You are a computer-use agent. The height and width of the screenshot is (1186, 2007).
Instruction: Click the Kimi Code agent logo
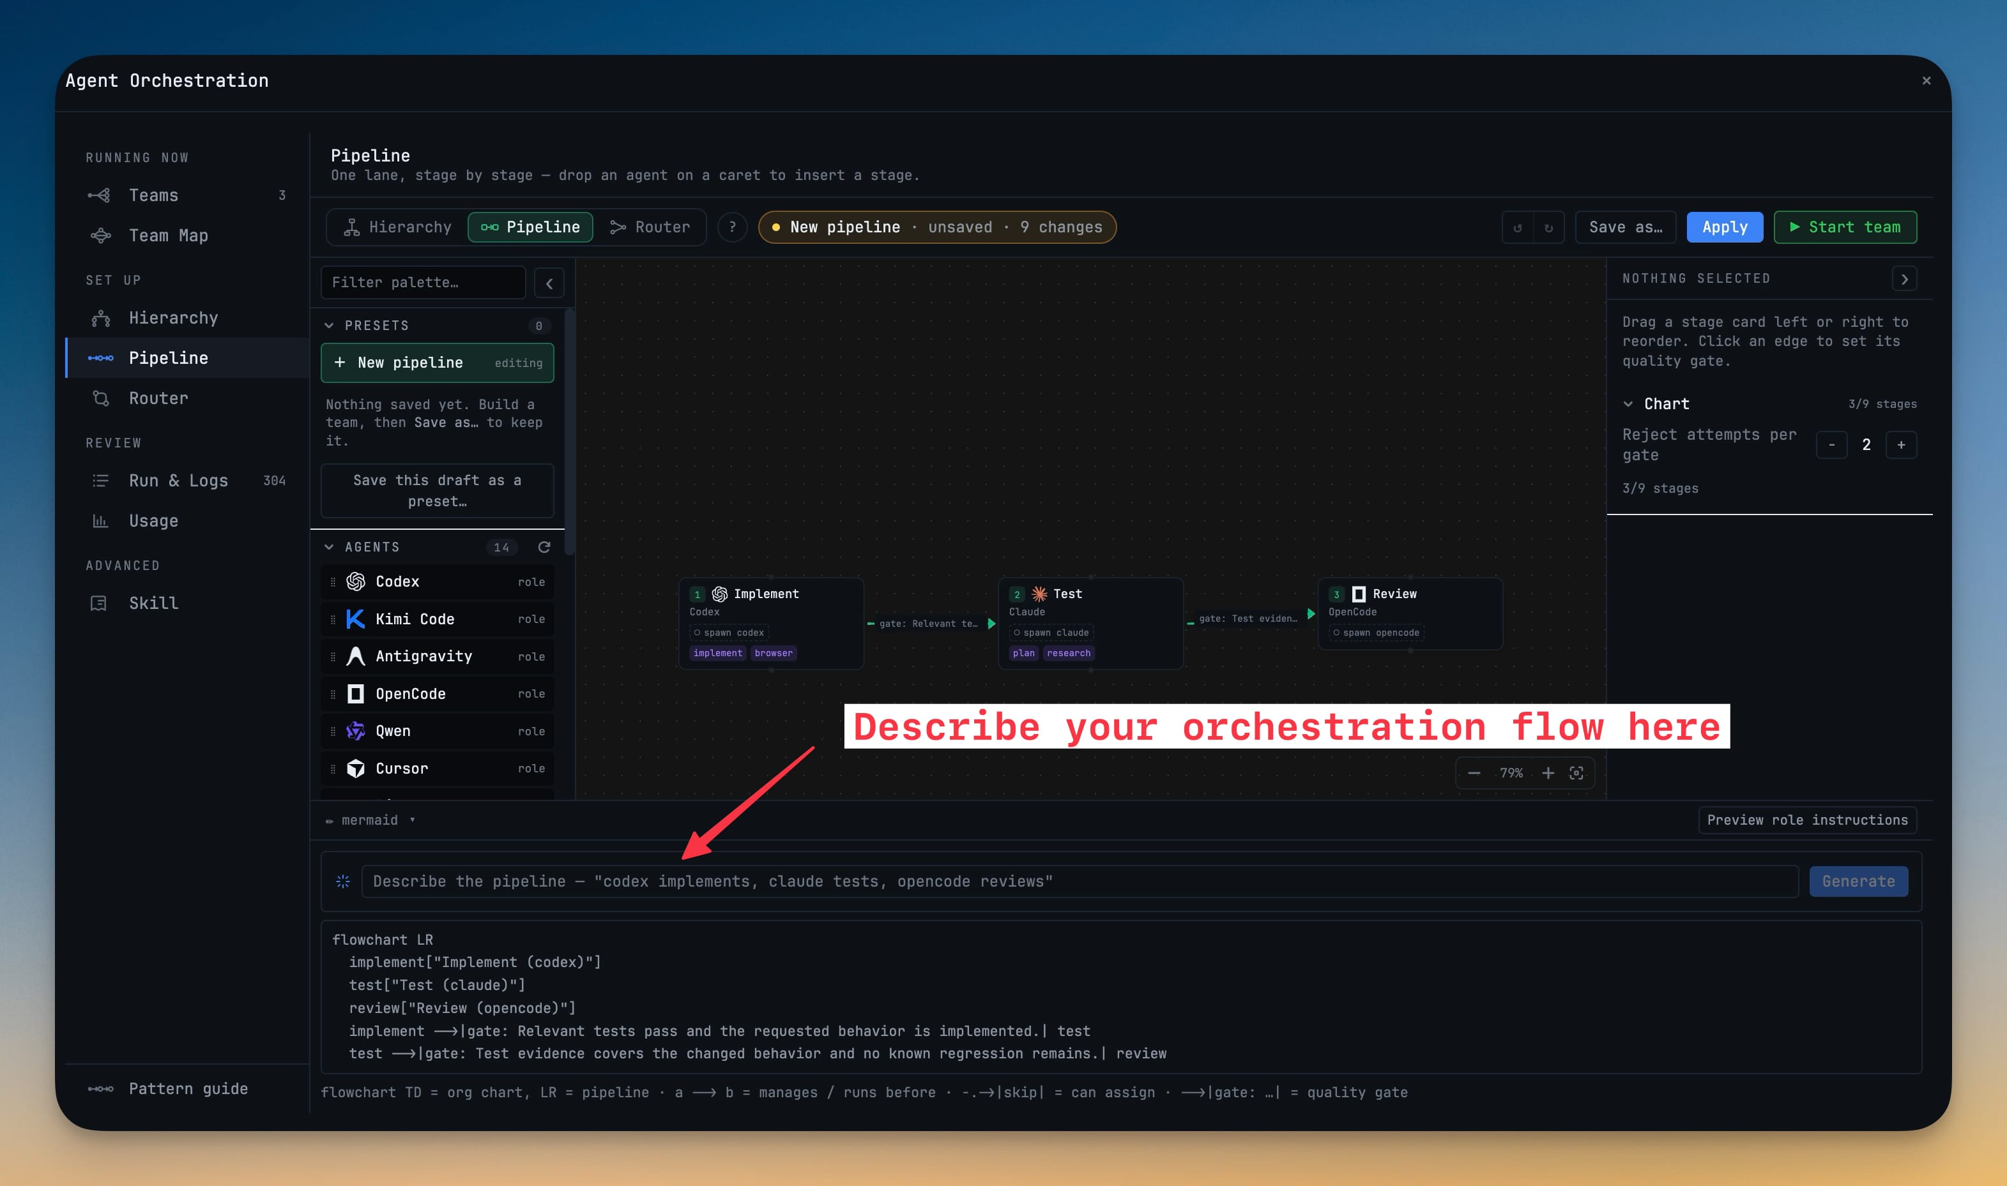[x=356, y=619]
